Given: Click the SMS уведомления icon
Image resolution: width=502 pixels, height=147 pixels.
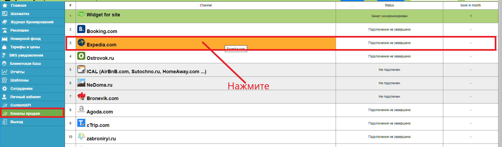Looking at the screenshot, I should pos(4,55).
